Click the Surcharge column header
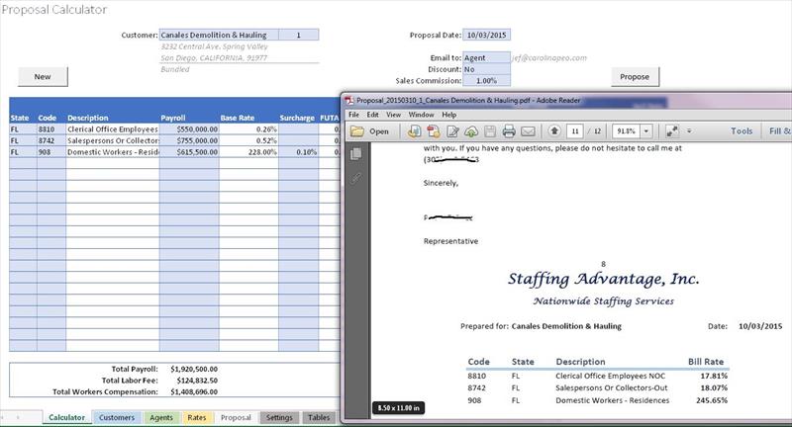The image size is (792, 427). [297, 118]
